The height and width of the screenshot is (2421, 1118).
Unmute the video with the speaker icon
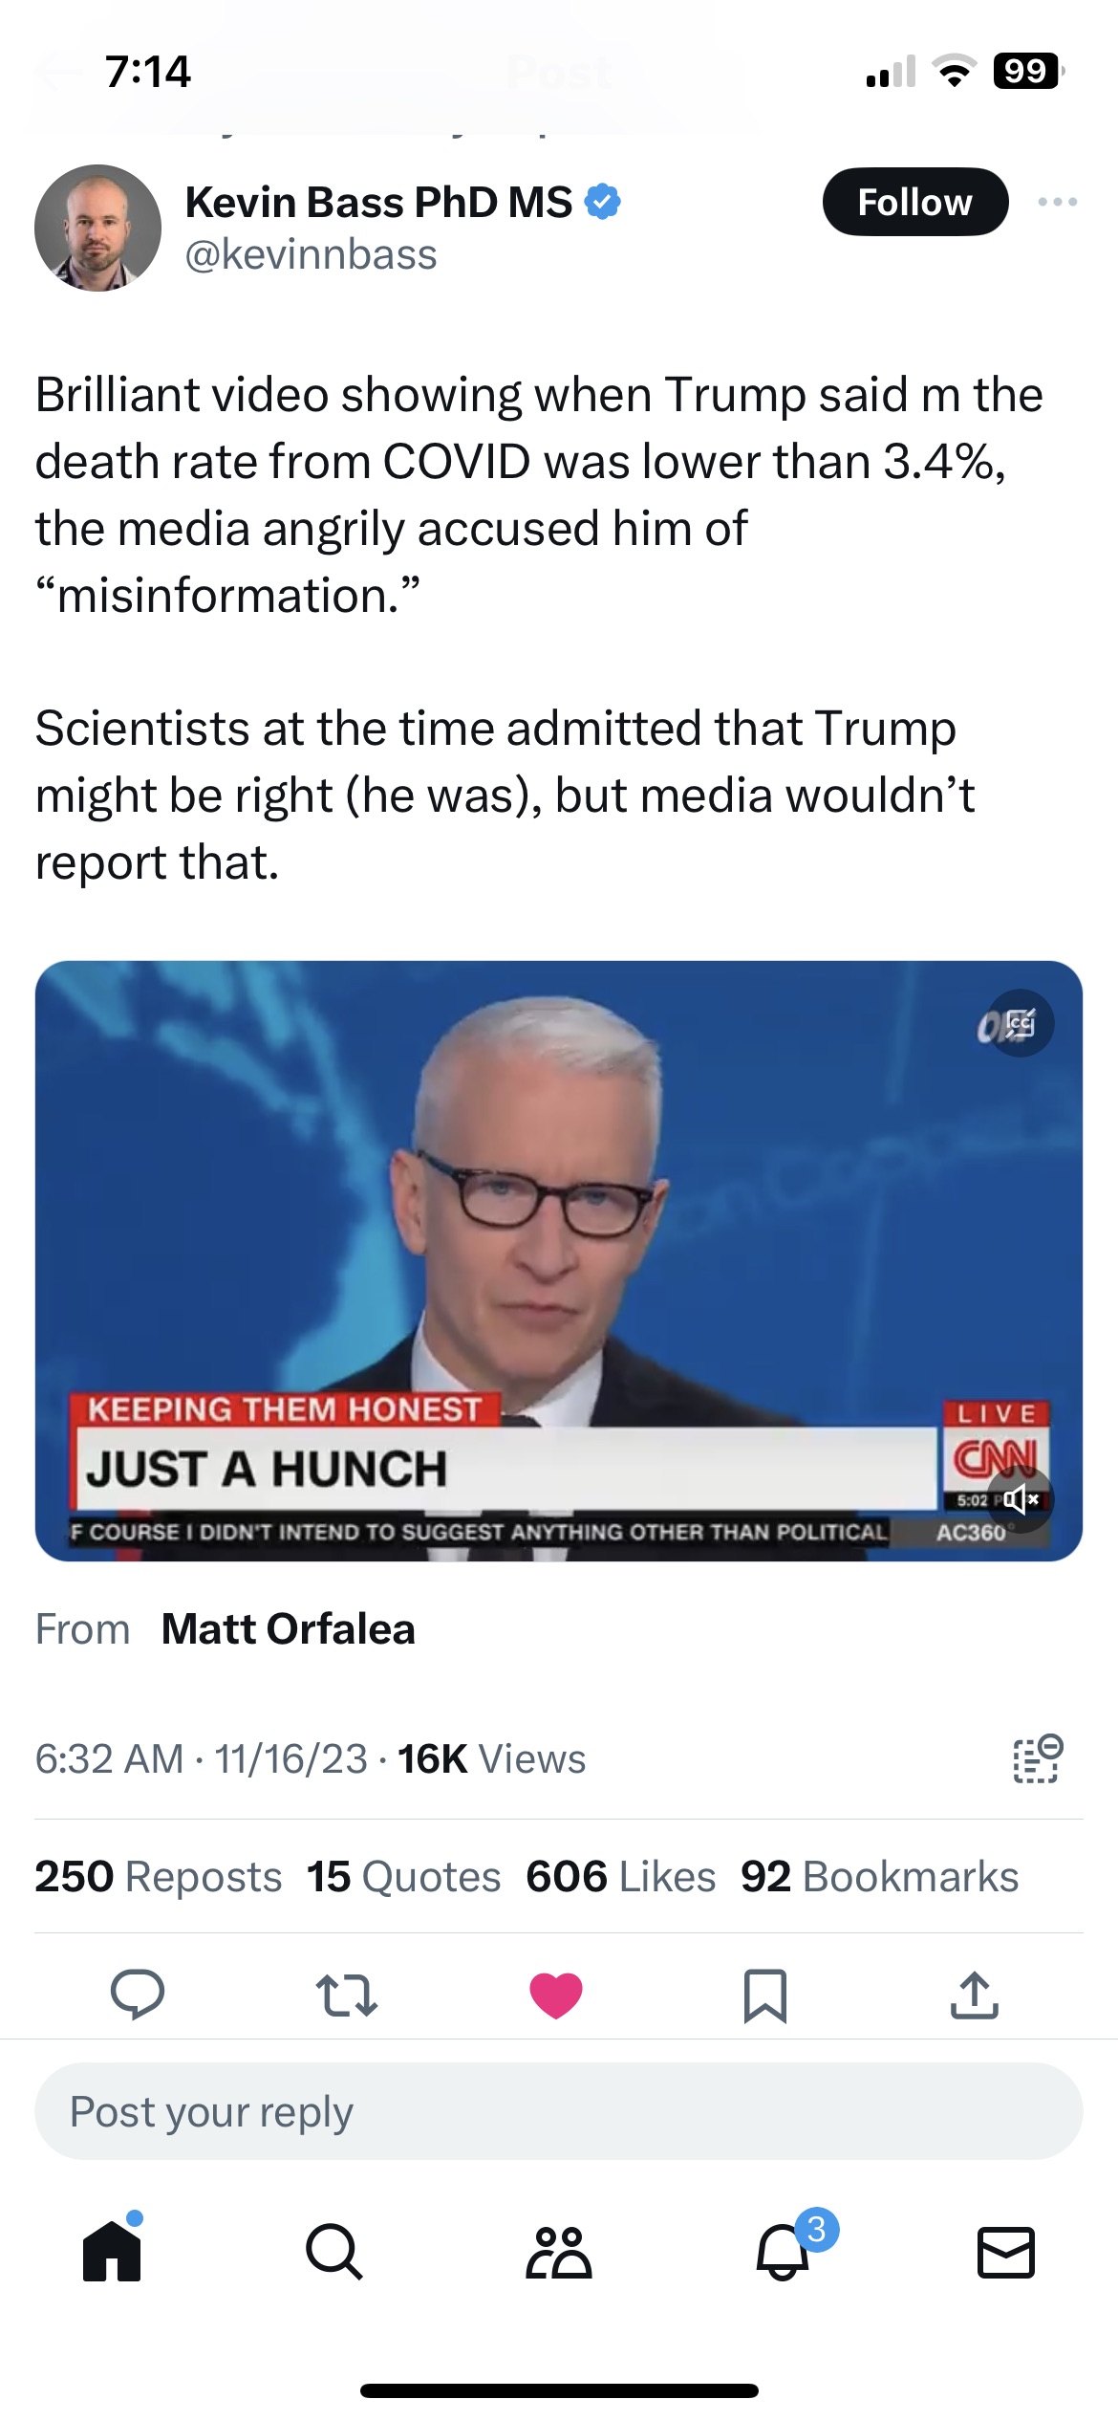point(1021,1499)
